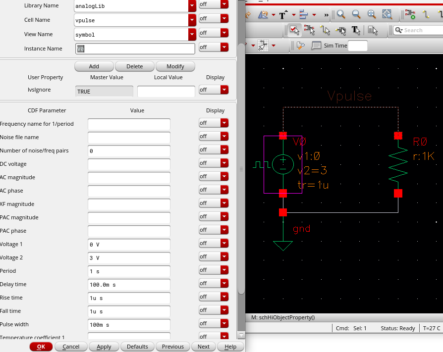The width and height of the screenshot is (443, 352).
Task: Click the Zoom In magnifier icon
Action: (x=341, y=14)
